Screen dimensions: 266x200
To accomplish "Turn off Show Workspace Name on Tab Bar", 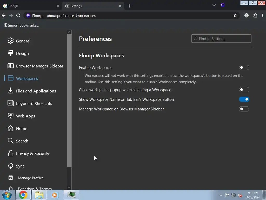I will [244, 99].
